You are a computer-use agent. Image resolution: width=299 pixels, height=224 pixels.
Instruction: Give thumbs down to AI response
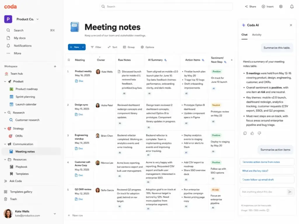pyautogui.click(x=259, y=133)
